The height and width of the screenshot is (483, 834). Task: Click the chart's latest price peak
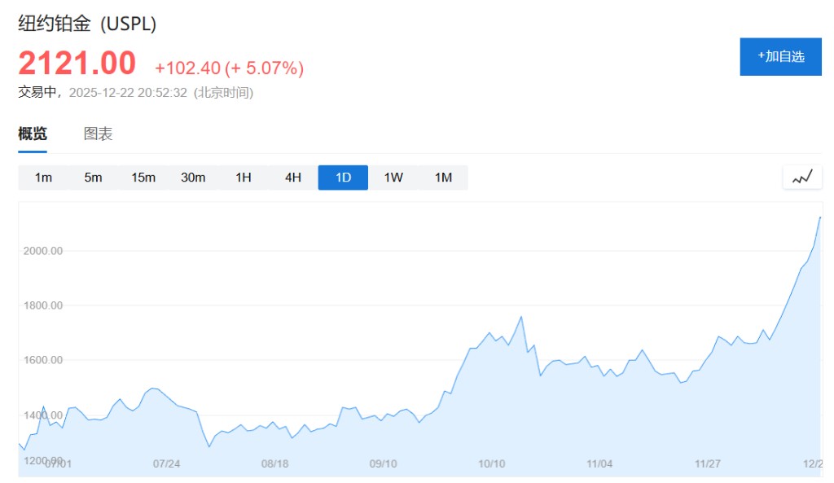pyautogui.click(x=819, y=217)
